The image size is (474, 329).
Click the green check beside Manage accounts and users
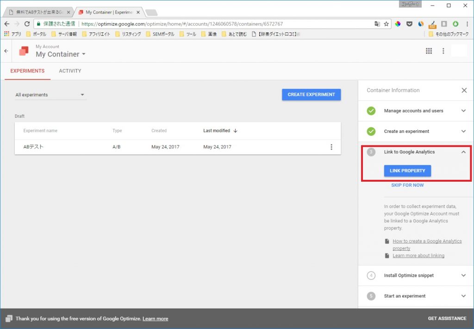(371, 111)
